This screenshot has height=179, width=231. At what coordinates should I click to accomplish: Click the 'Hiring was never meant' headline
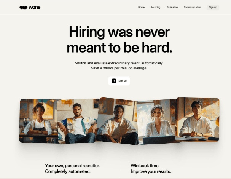[x=119, y=40]
